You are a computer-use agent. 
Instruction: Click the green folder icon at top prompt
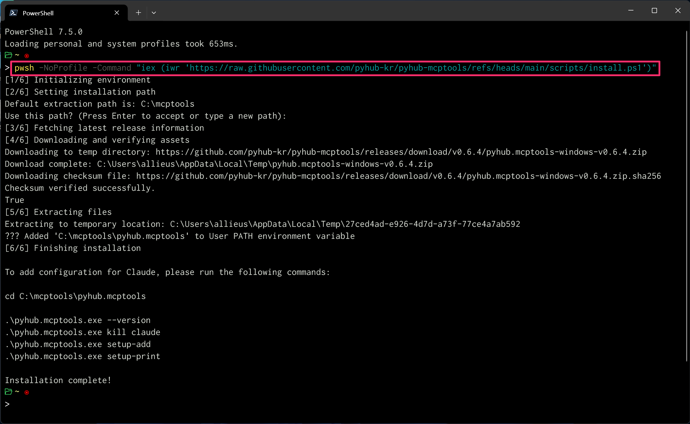pos(8,55)
